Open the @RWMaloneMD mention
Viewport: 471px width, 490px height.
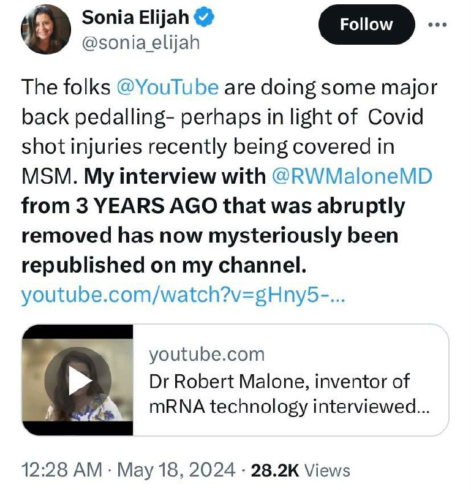pyautogui.click(x=352, y=176)
